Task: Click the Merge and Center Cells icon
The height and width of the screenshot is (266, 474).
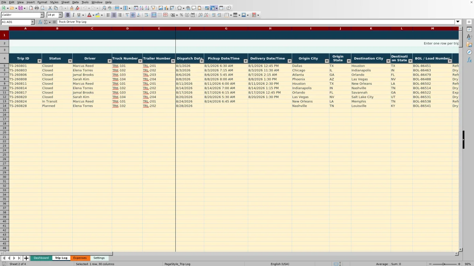Action: click(154, 15)
